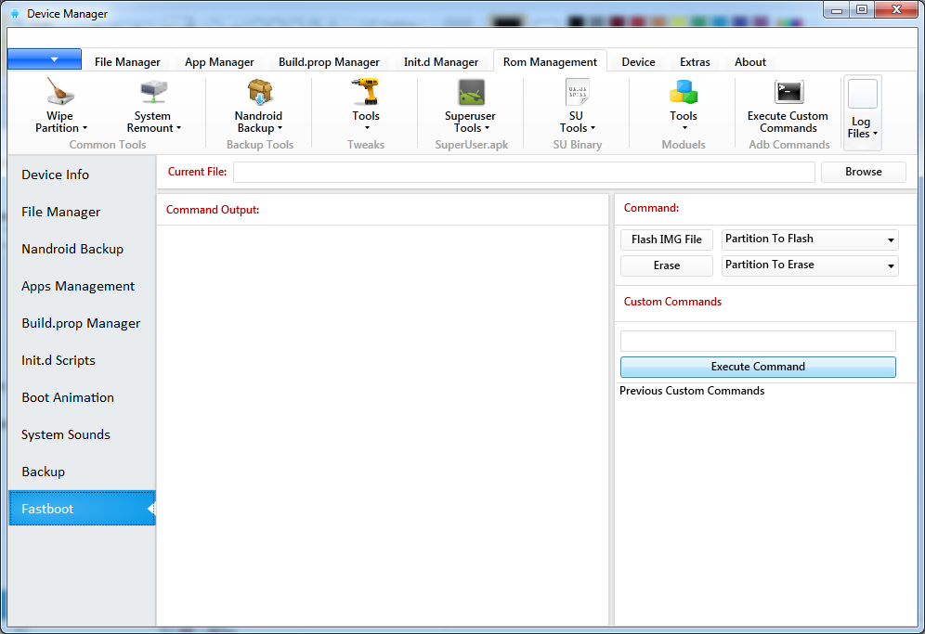This screenshot has height=634, width=925.
Task: Switch to the Build.prop Manager tab
Action: (x=329, y=62)
